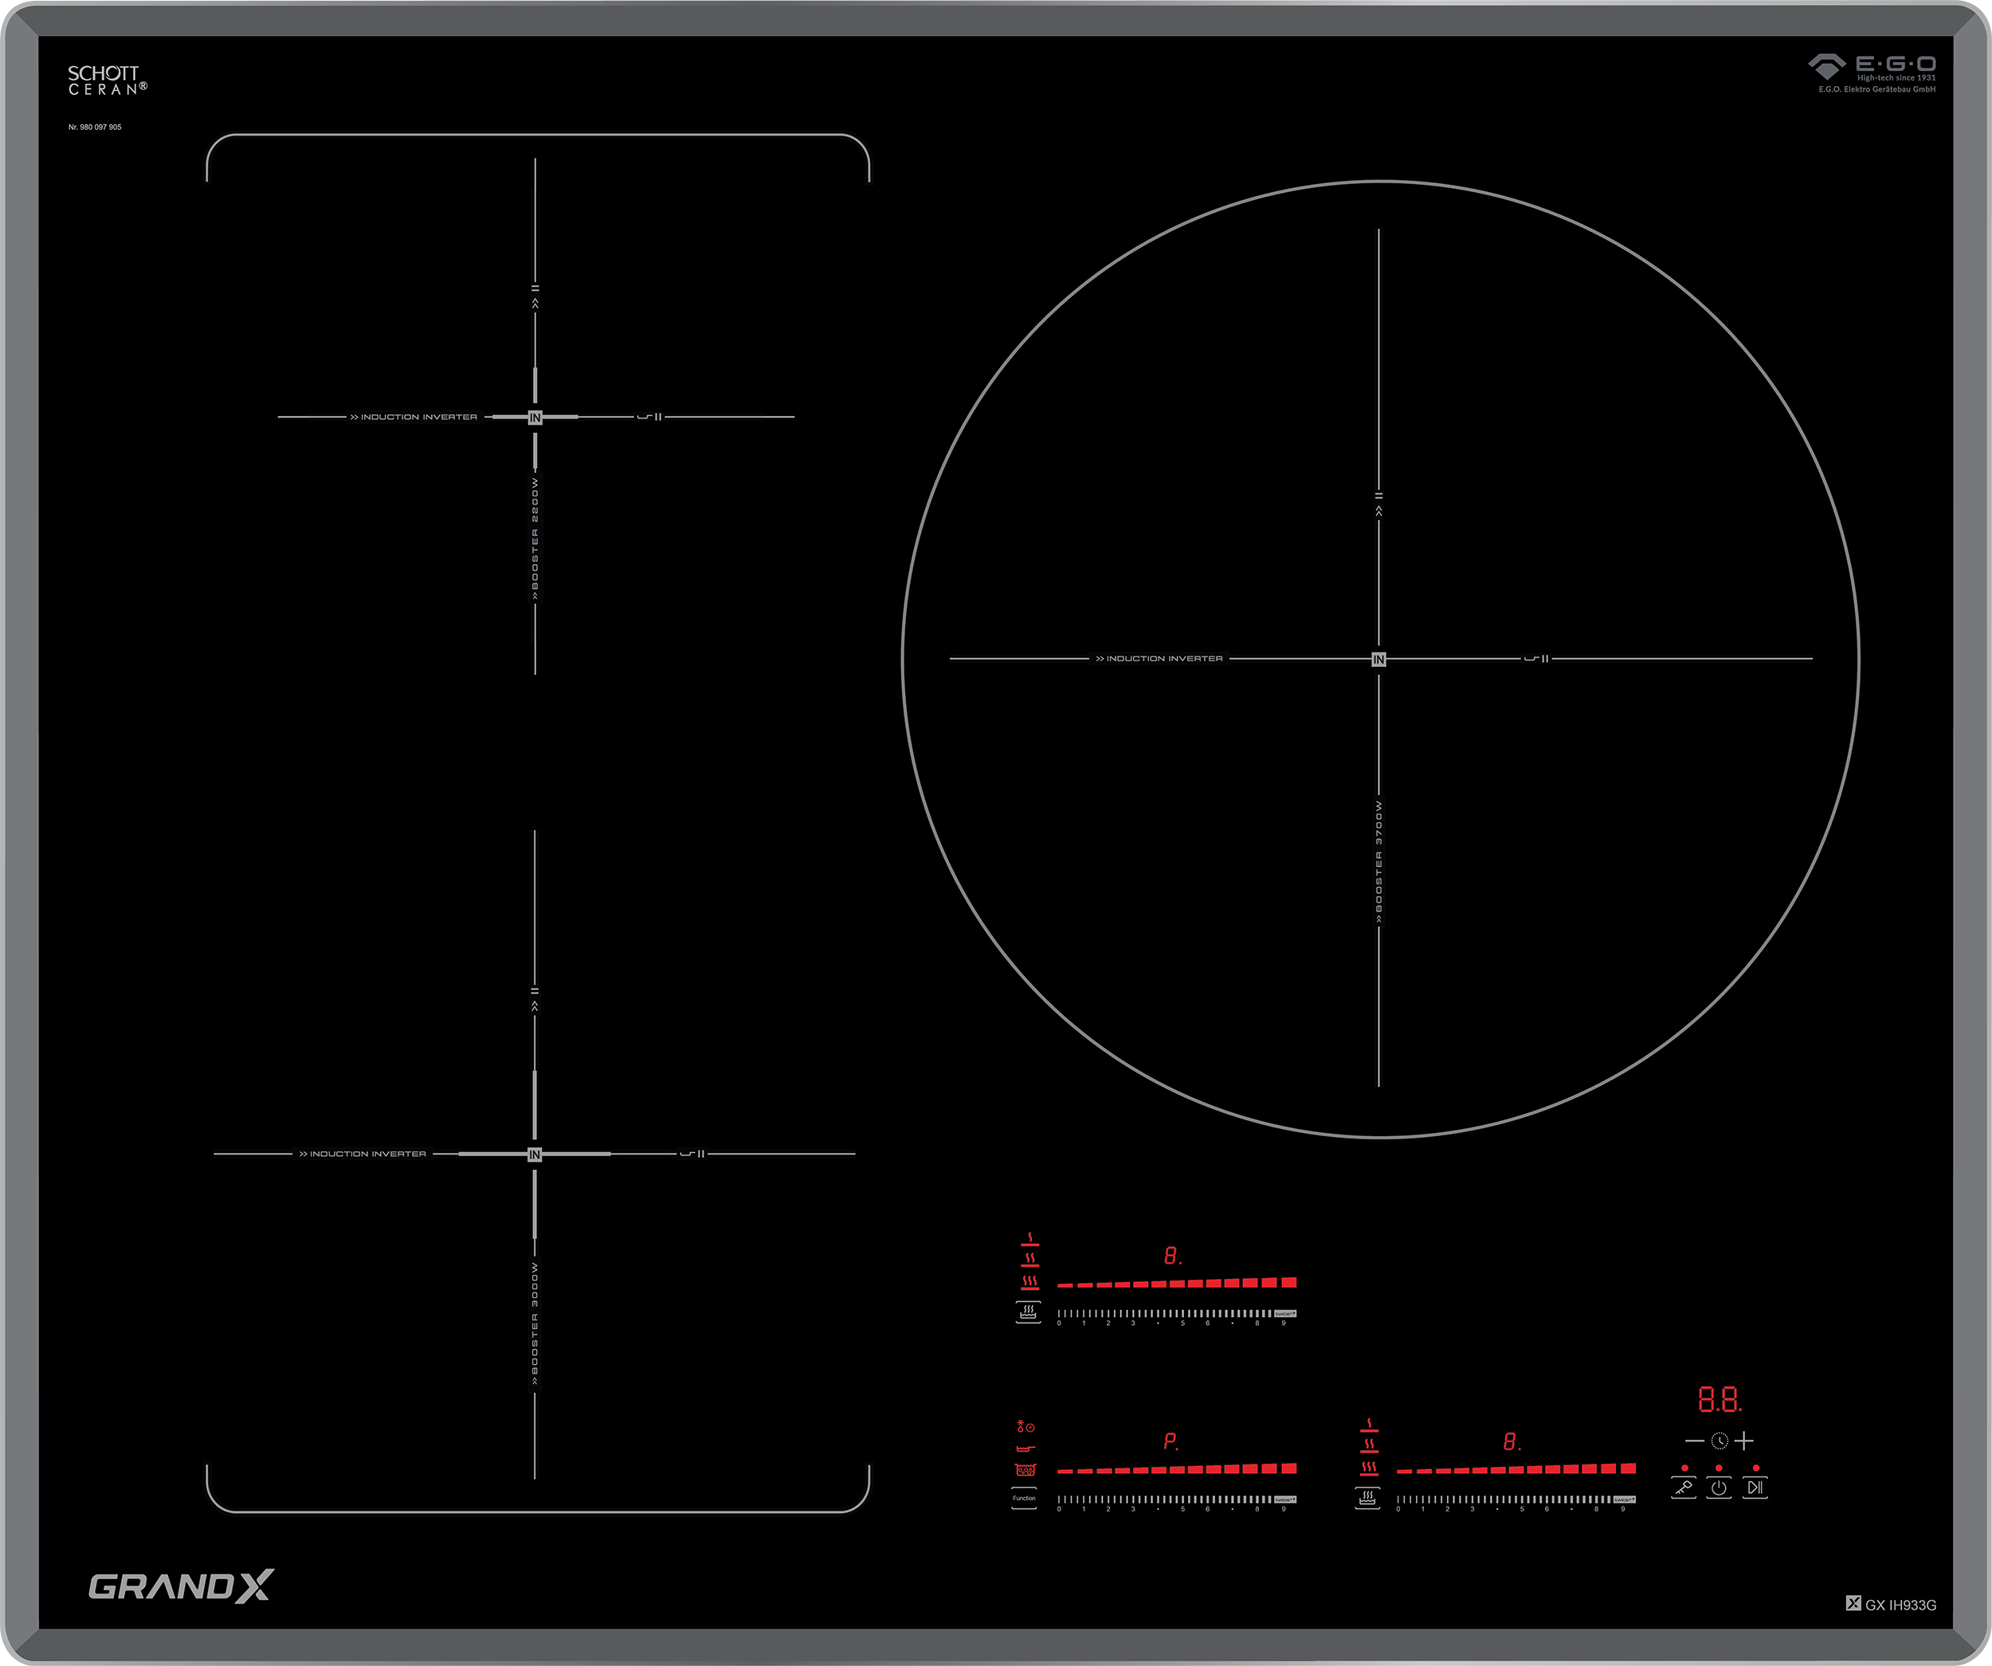Tap boiling pot icon above Function button
The image size is (1992, 1666).
[x=1025, y=1470]
